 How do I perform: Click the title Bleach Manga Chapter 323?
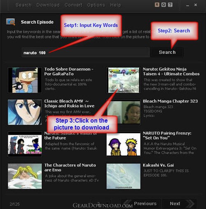point(170,101)
